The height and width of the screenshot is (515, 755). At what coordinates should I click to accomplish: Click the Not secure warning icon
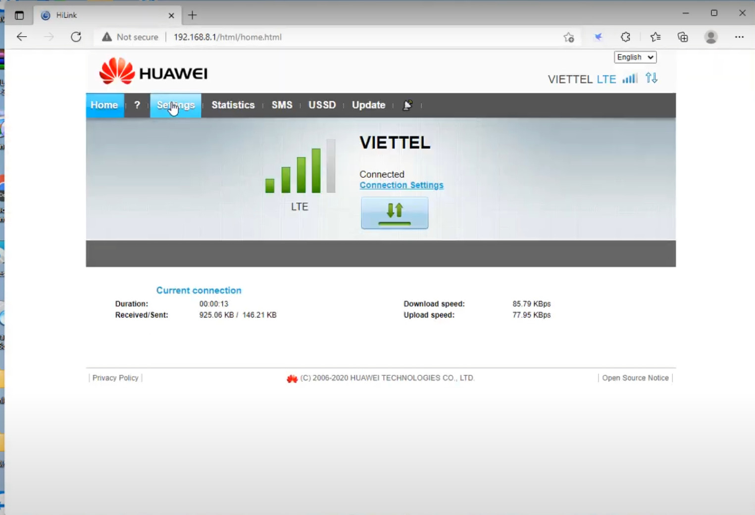click(x=107, y=37)
